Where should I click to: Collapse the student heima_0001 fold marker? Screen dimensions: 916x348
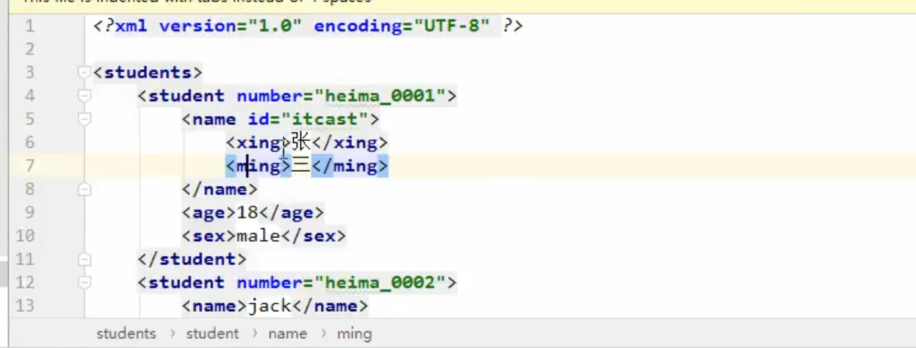tap(84, 96)
